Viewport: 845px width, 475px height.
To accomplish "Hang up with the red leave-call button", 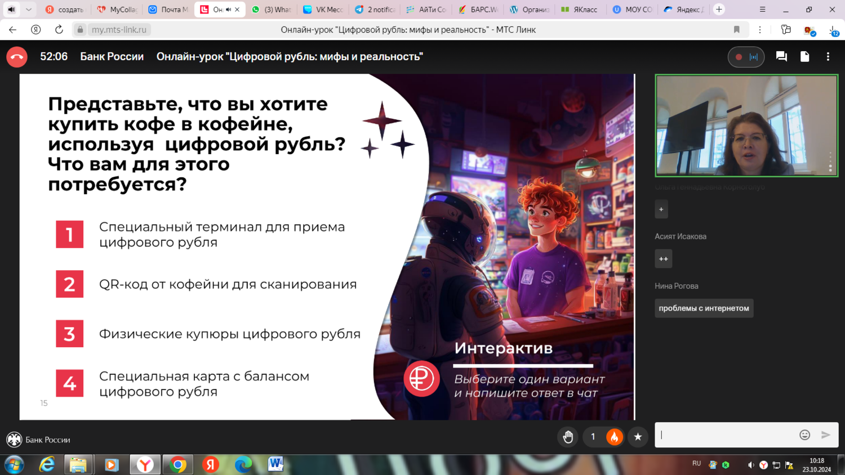I will click(17, 57).
